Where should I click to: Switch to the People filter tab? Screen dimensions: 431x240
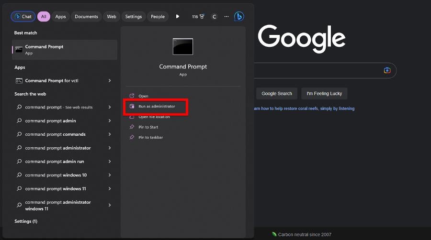[x=158, y=16]
